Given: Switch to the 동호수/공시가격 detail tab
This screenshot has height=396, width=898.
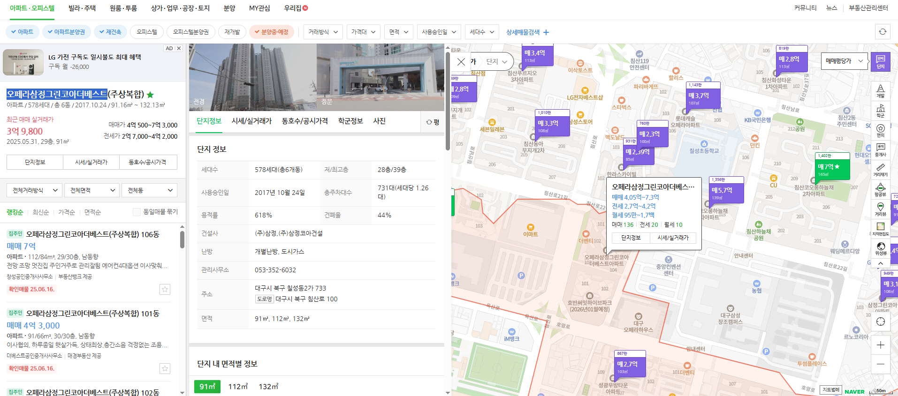Looking at the screenshot, I should point(304,121).
